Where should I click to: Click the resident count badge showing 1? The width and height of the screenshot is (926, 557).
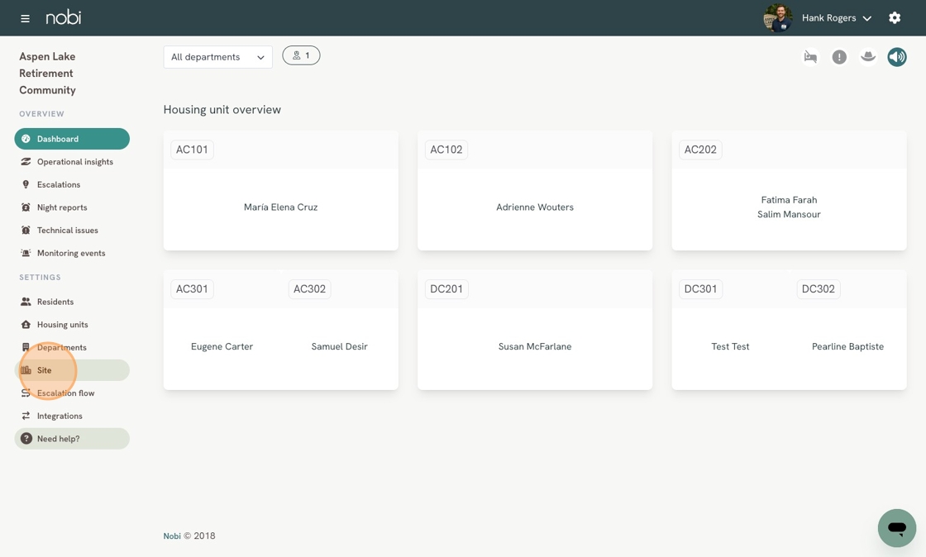coord(301,55)
